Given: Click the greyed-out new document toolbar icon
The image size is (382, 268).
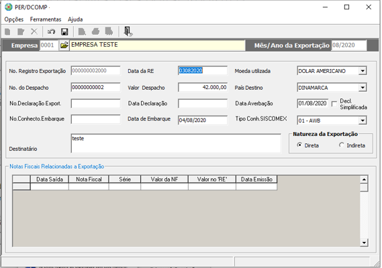Looking at the screenshot, I should point(8,31).
